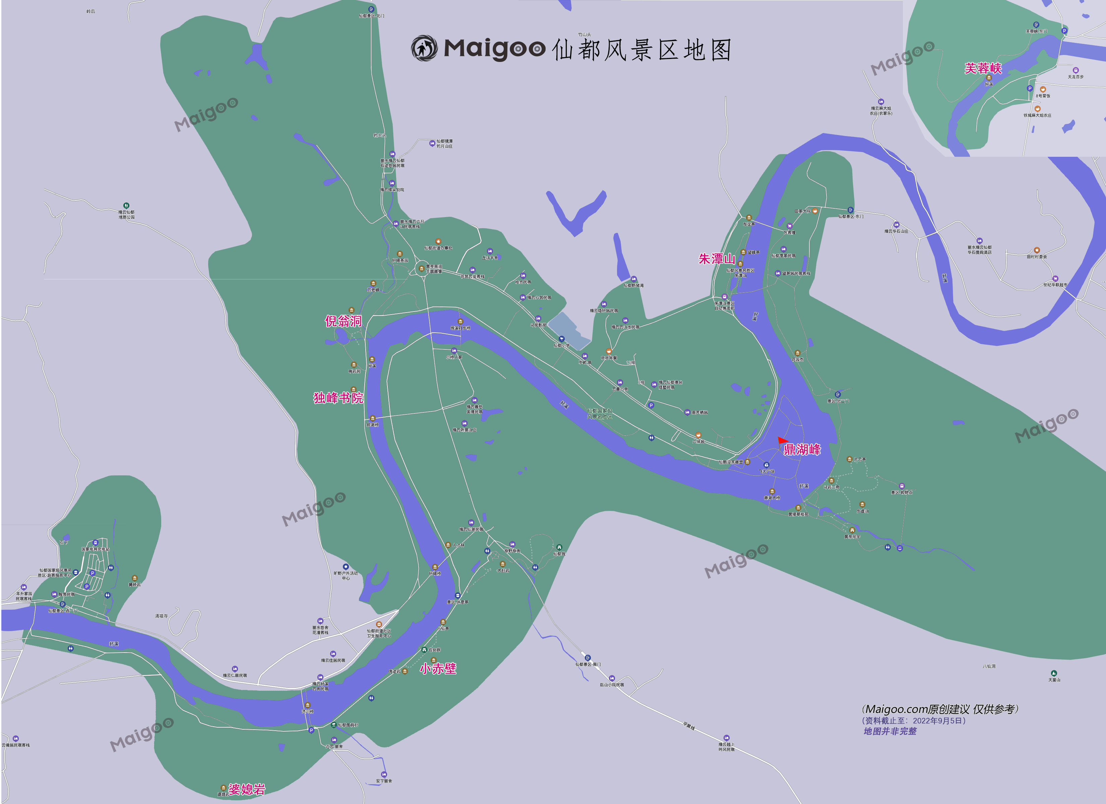
Task: Click the pink 芙蓉峡 label in inset
Action: click(983, 68)
